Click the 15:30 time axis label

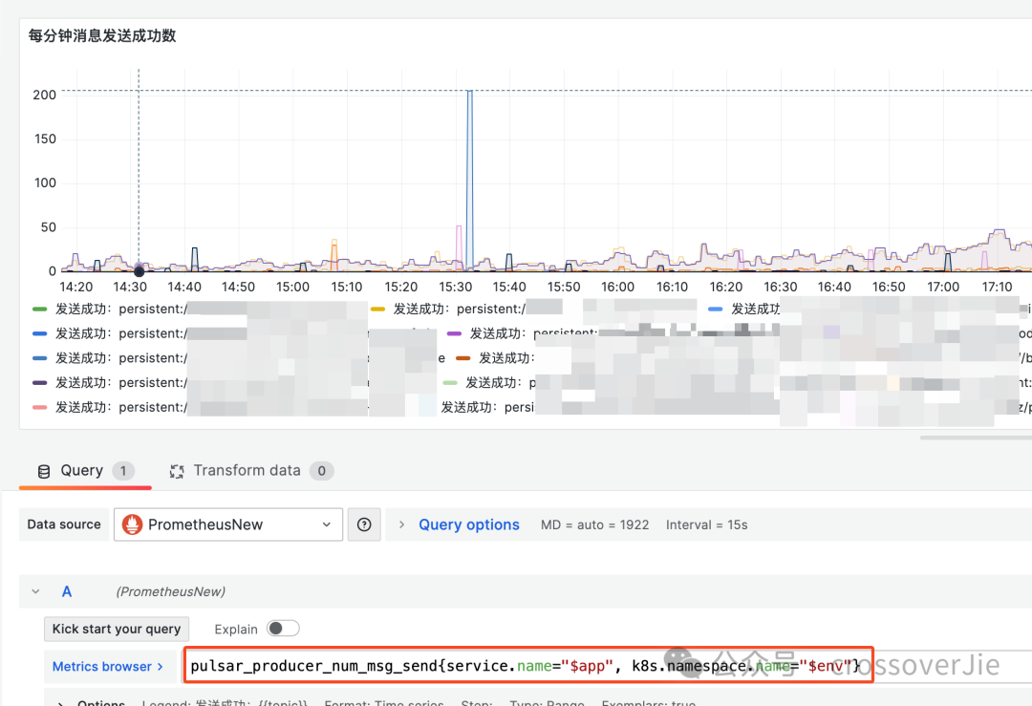click(456, 287)
